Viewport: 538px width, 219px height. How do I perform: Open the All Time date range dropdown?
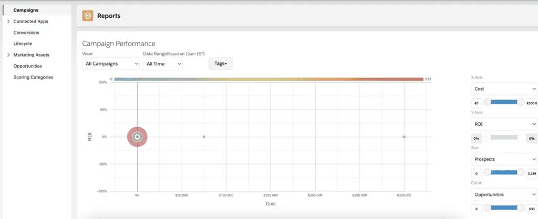pos(163,63)
